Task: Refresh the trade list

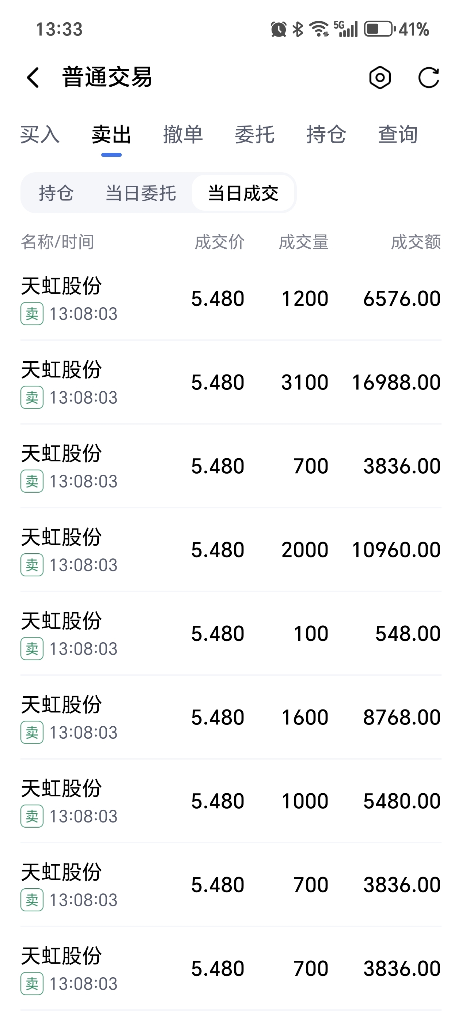Action: 429,77
